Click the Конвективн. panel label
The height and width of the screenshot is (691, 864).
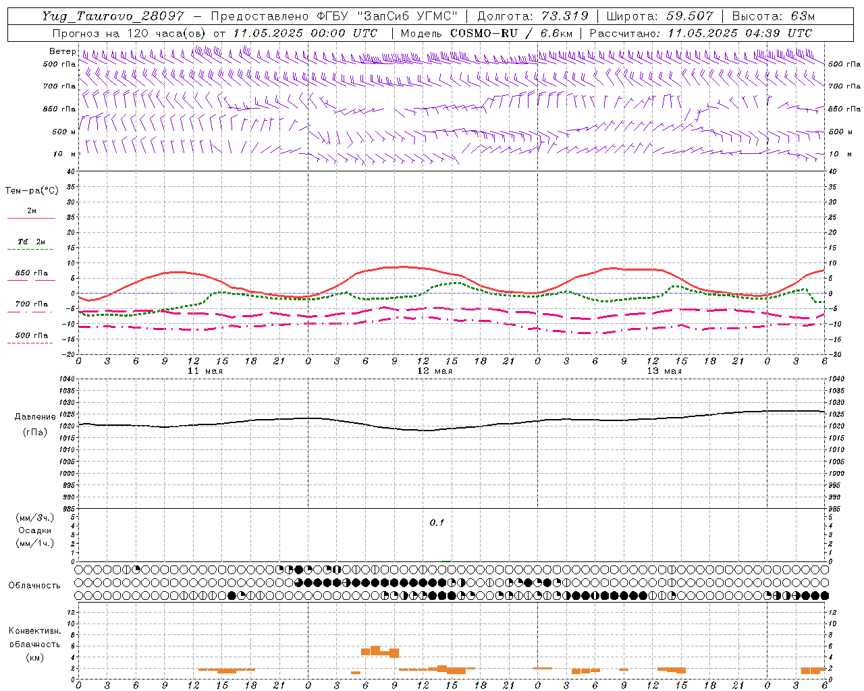click(34, 631)
